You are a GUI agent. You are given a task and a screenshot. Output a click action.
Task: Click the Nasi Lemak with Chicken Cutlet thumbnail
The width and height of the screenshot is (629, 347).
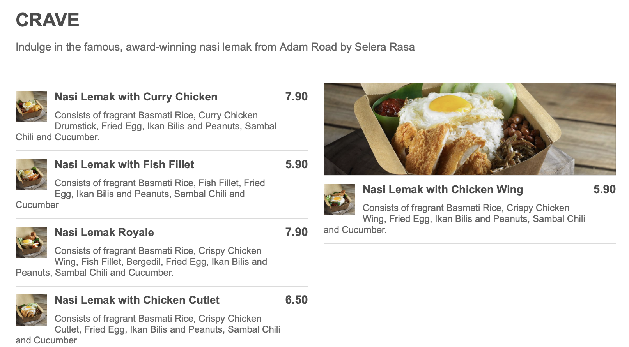tap(31, 310)
